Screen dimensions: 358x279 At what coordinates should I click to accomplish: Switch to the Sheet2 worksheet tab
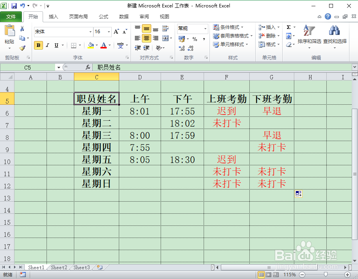[x=59, y=267]
